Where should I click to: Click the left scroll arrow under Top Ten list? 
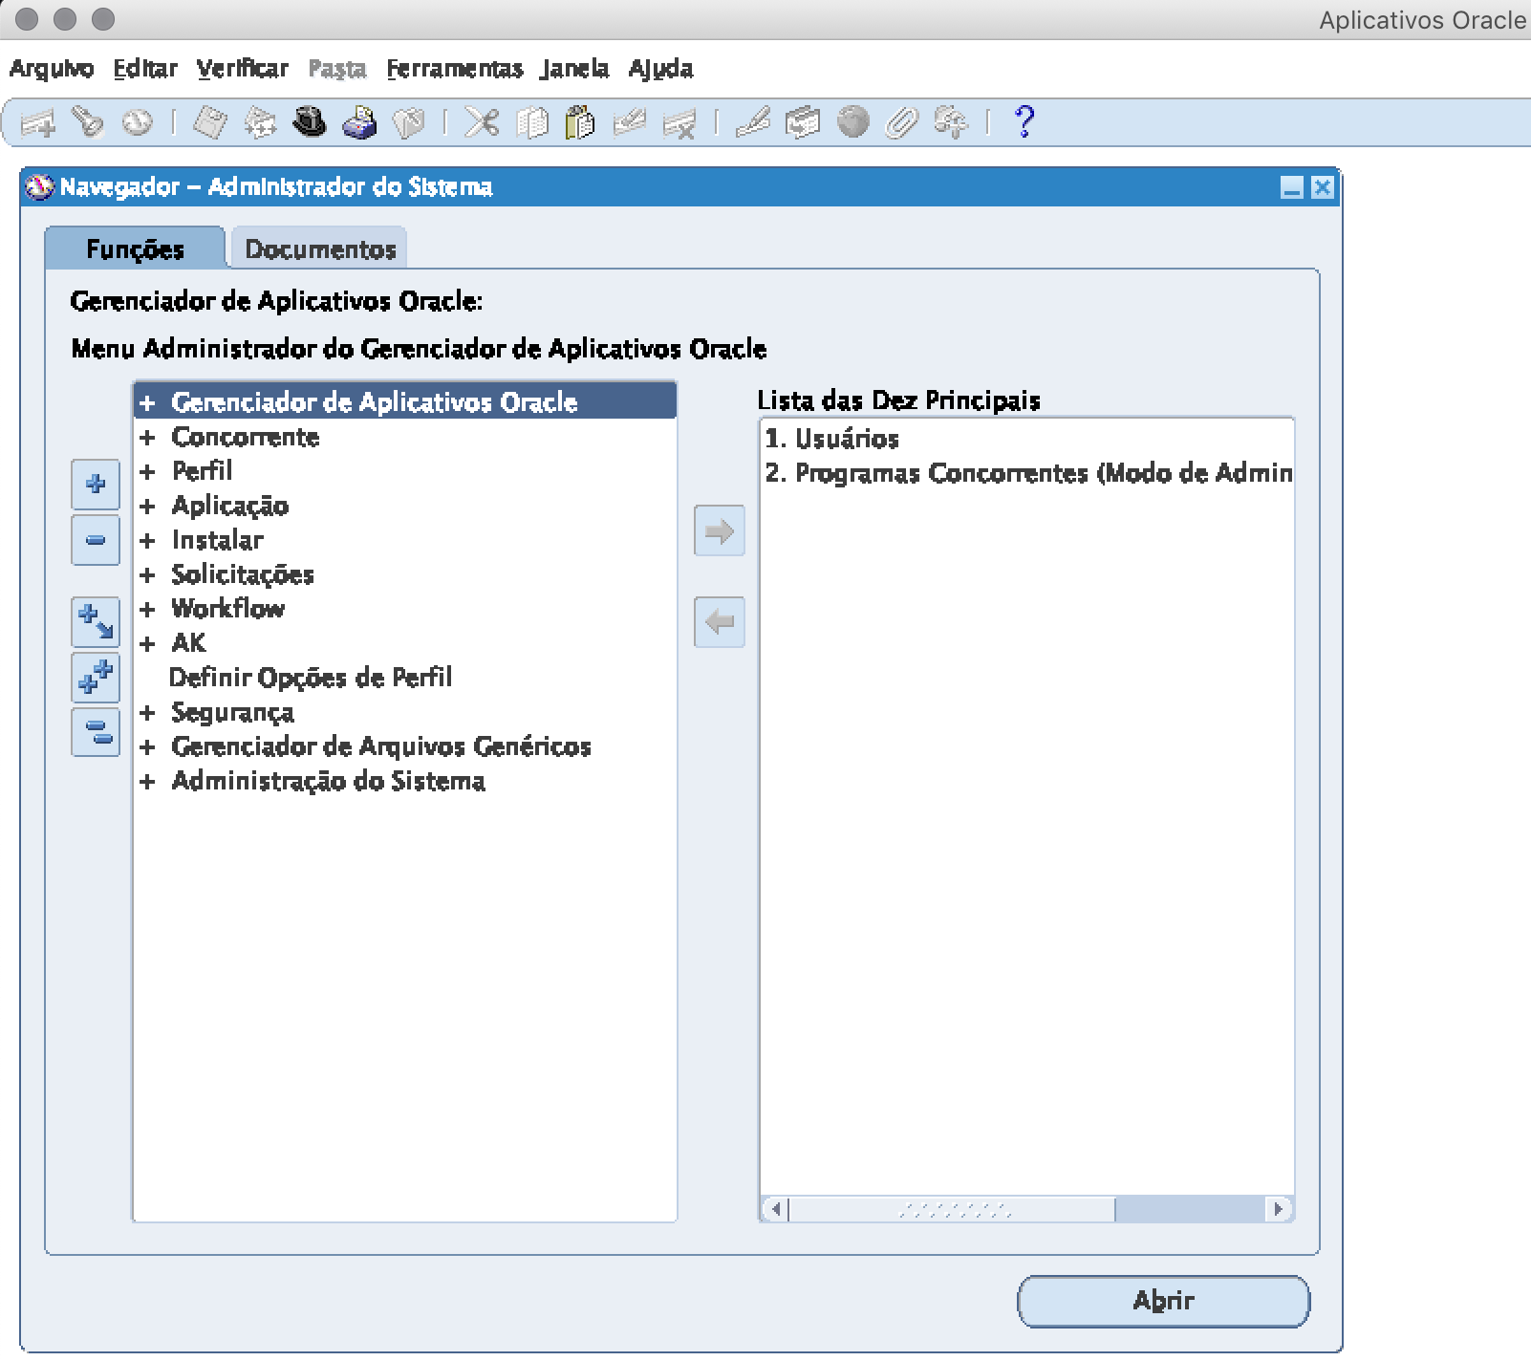776,1209
